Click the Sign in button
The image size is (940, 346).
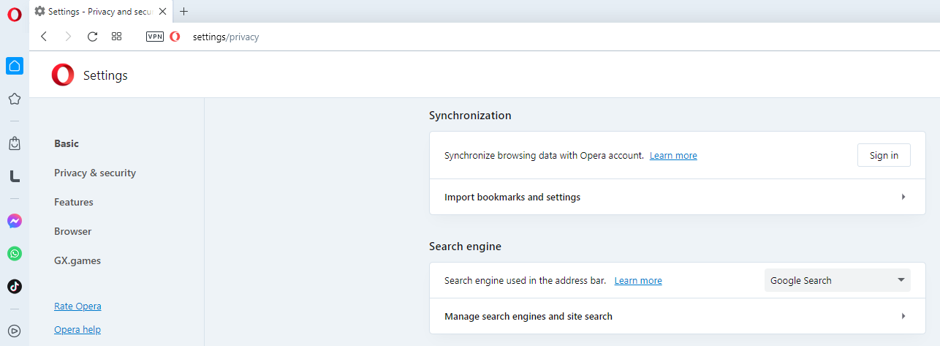point(883,155)
